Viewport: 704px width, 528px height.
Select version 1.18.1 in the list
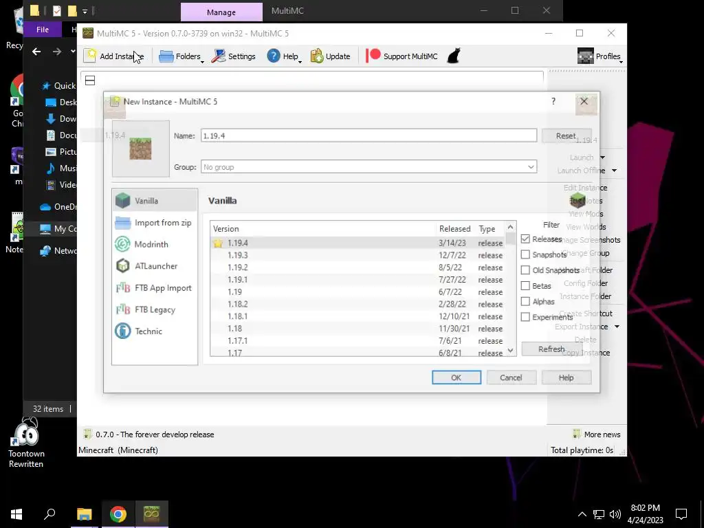[x=357, y=316]
